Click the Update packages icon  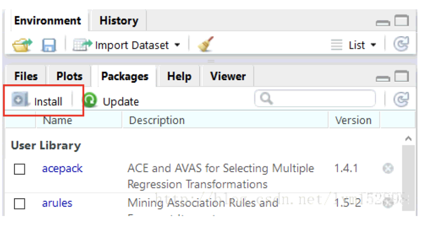90,101
